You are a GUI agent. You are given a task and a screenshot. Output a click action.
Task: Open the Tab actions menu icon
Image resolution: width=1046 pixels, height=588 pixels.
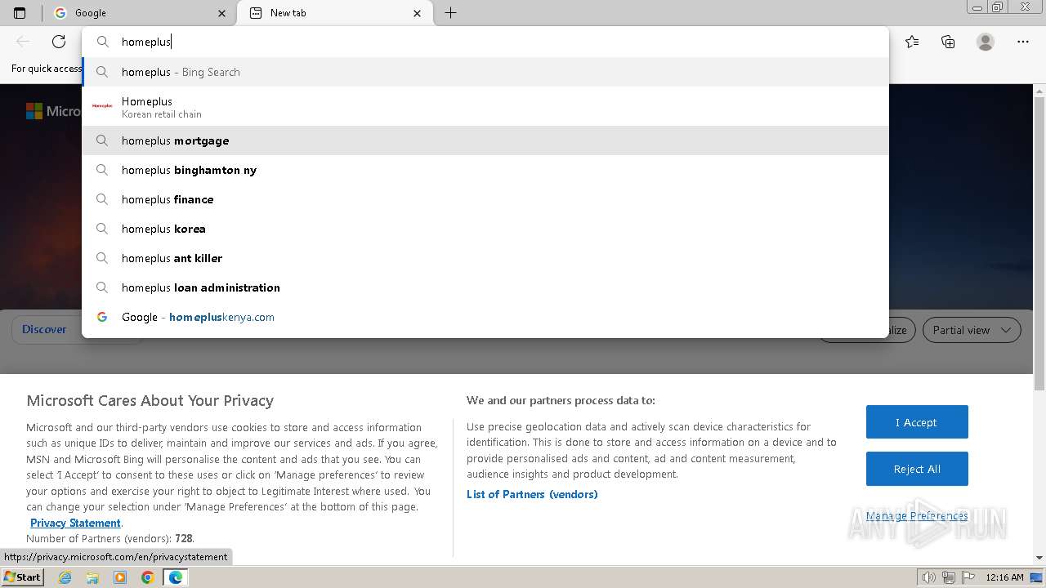click(x=20, y=13)
